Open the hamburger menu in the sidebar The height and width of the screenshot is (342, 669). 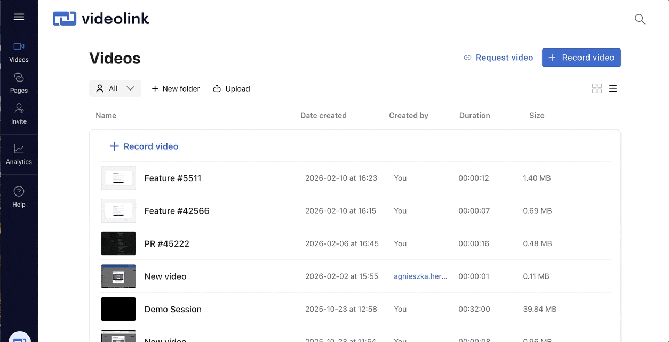pyautogui.click(x=19, y=17)
